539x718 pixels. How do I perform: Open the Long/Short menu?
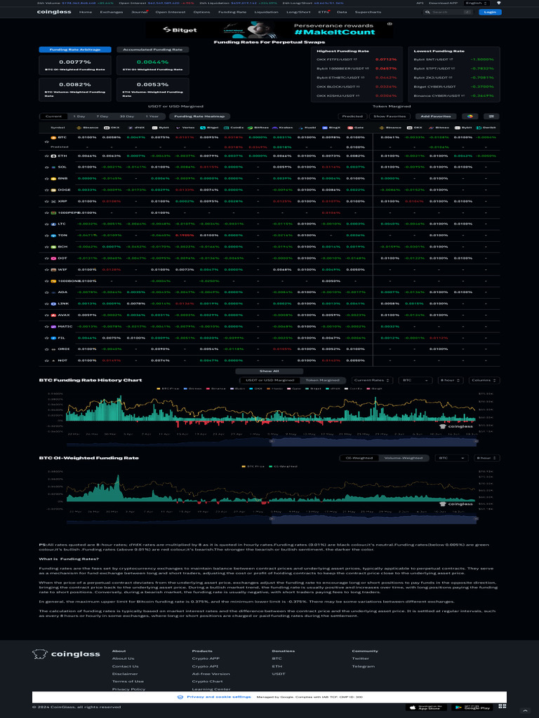(x=298, y=12)
